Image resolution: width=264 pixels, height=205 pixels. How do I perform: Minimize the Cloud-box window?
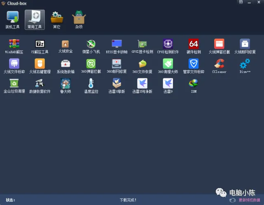[x=249, y=2]
